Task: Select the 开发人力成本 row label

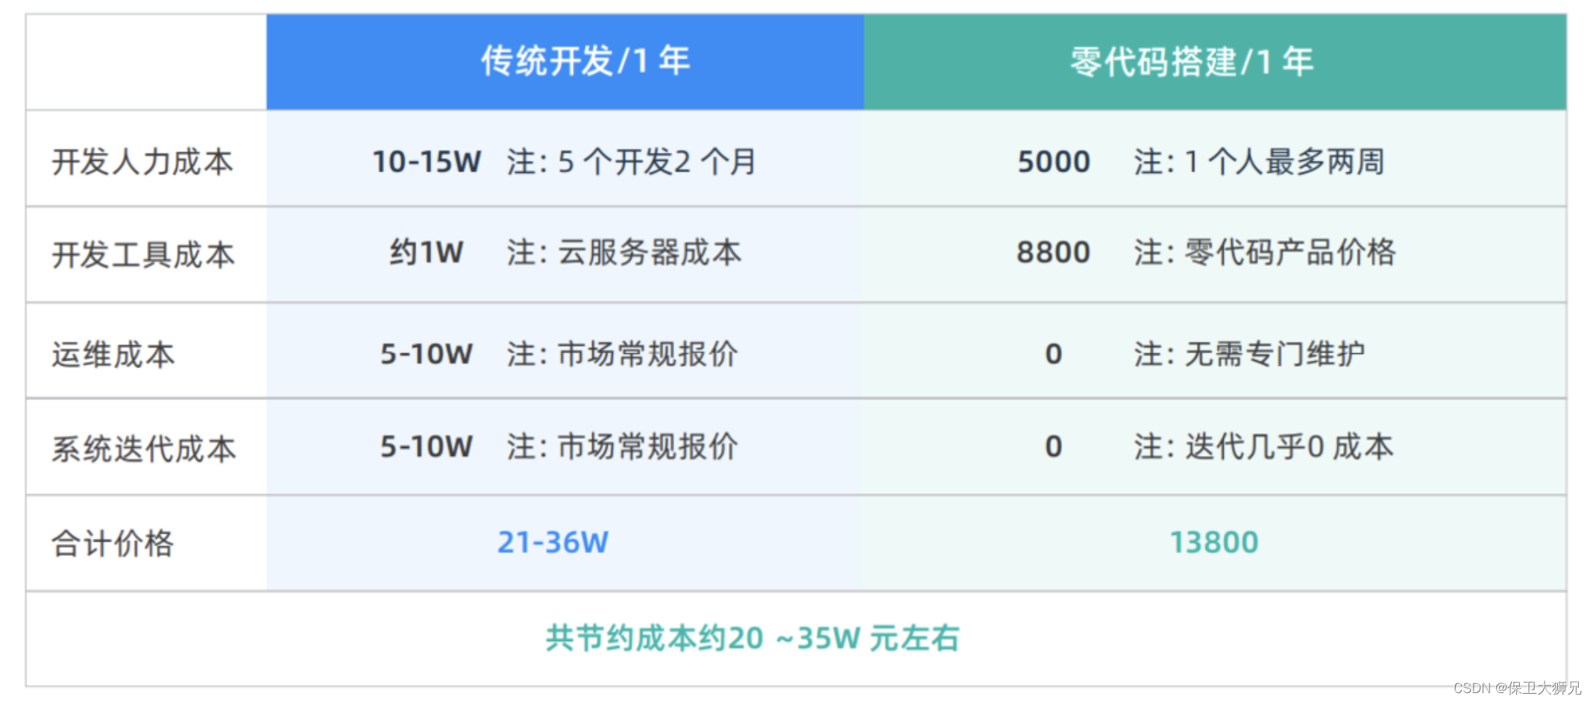Action: point(142,162)
